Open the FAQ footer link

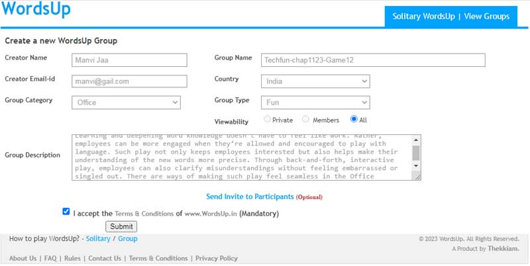50,259
